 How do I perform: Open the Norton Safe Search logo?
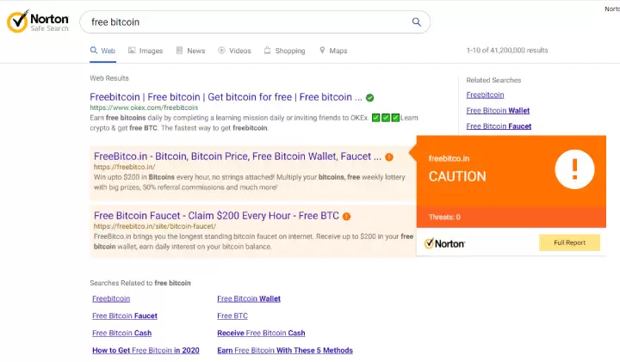38,21
